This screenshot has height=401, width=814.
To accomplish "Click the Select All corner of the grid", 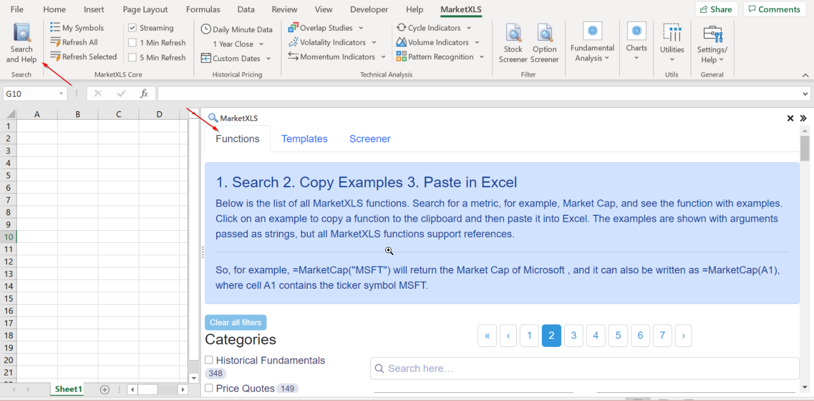I will (x=10, y=114).
